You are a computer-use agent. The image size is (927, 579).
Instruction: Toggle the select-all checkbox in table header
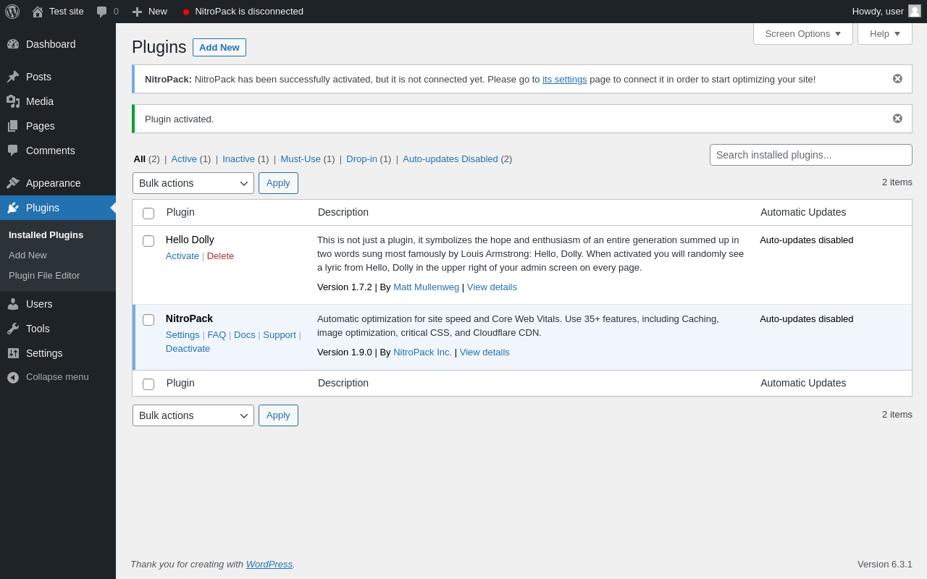pos(148,214)
